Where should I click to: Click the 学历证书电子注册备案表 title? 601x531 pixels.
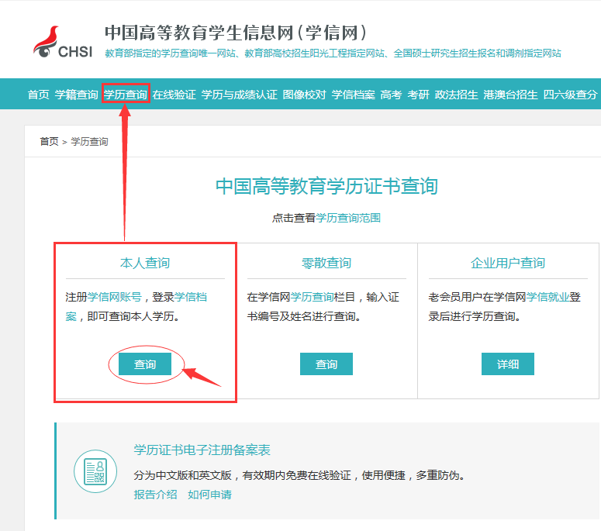[x=202, y=450]
